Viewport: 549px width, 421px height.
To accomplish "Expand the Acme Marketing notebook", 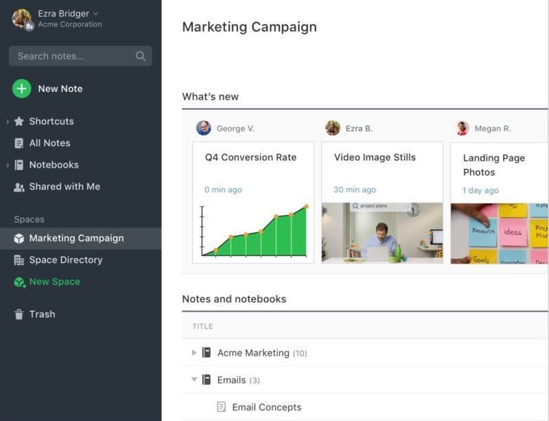I will click(194, 353).
